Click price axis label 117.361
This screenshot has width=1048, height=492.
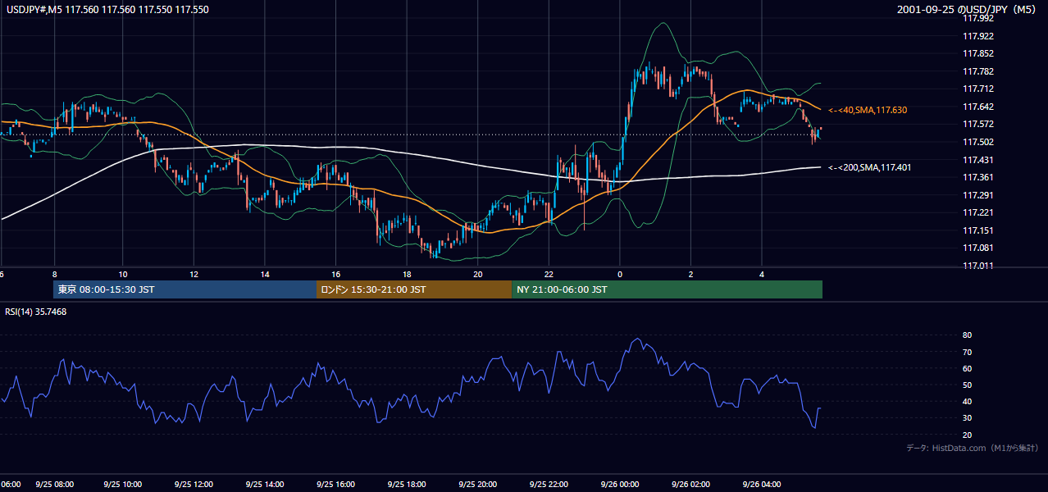pyautogui.click(x=978, y=177)
